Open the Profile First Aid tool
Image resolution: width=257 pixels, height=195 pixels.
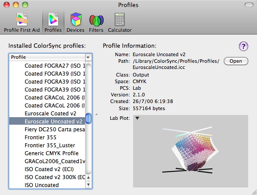[x=22, y=23]
